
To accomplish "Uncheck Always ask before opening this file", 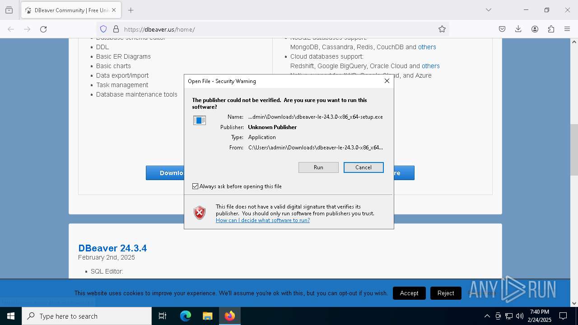I will point(196,186).
